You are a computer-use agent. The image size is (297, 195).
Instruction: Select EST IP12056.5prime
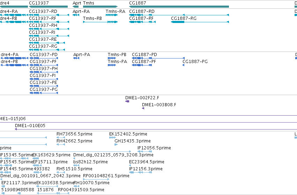145,151
